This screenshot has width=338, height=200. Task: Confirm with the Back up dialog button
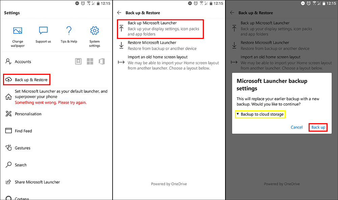click(318, 127)
